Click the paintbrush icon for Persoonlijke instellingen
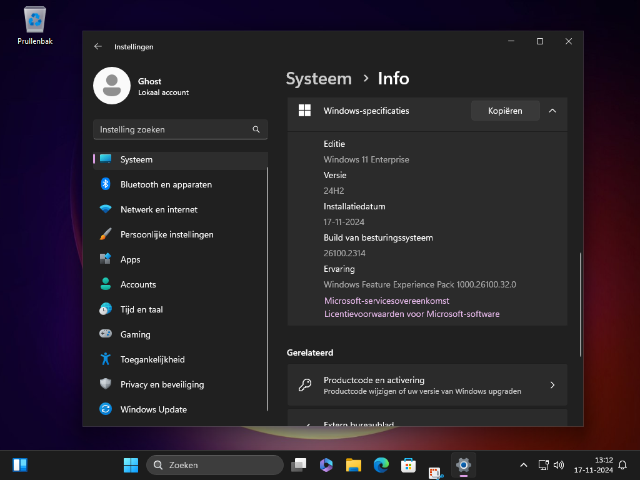The height and width of the screenshot is (480, 640). 106,234
